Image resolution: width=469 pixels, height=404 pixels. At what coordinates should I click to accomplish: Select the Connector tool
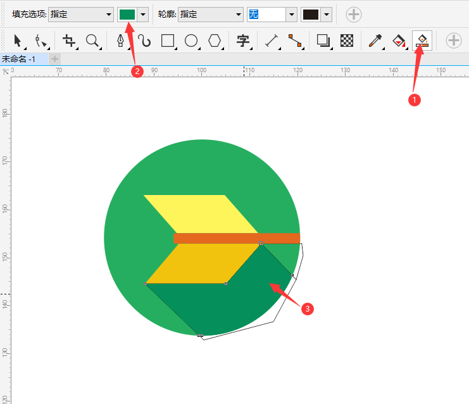pyautogui.click(x=295, y=41)
